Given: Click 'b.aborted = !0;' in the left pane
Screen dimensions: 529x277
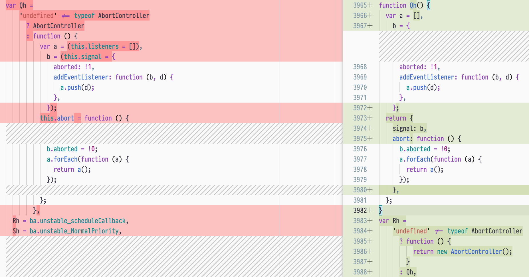Looking at the screenshot, I should 72,149.
